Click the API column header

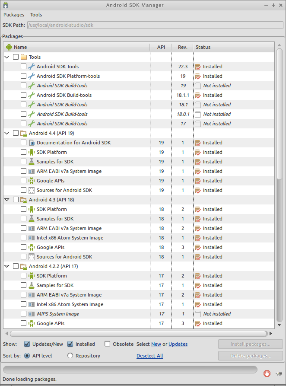[161, 47]
